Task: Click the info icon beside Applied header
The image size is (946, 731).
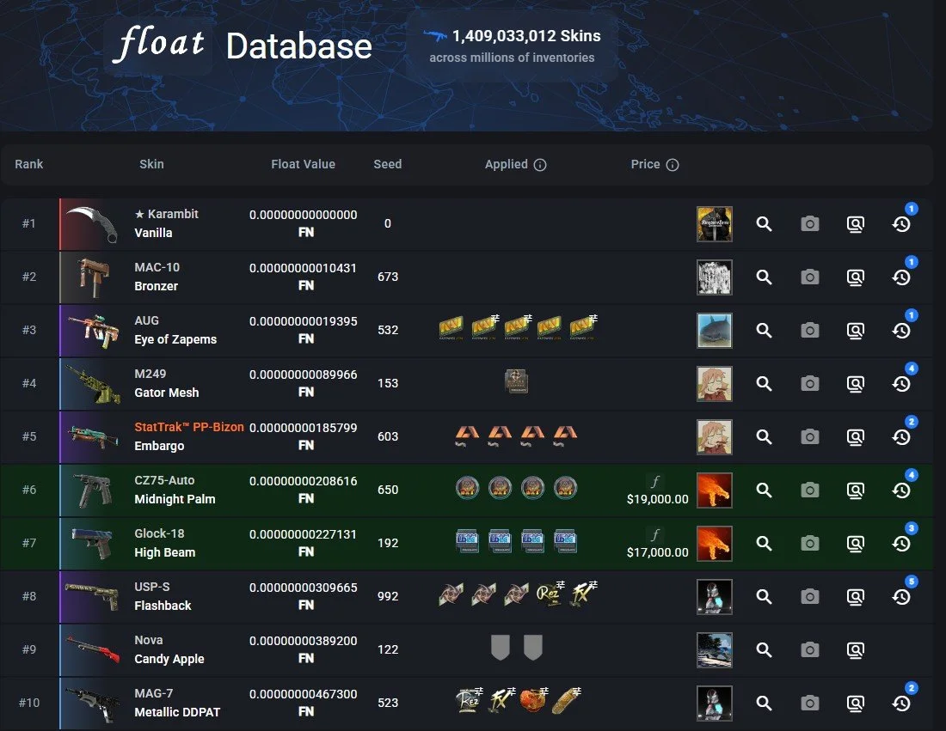Action: 540,165
